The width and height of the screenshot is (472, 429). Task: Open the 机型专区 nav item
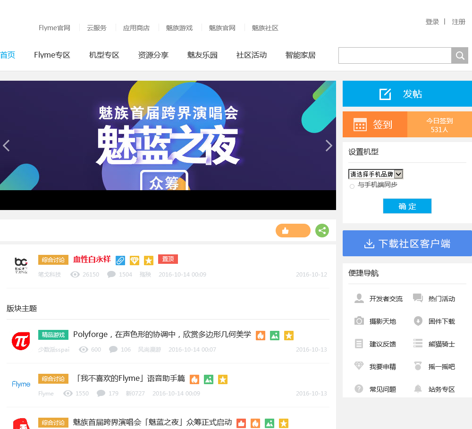tap(104, 55)
